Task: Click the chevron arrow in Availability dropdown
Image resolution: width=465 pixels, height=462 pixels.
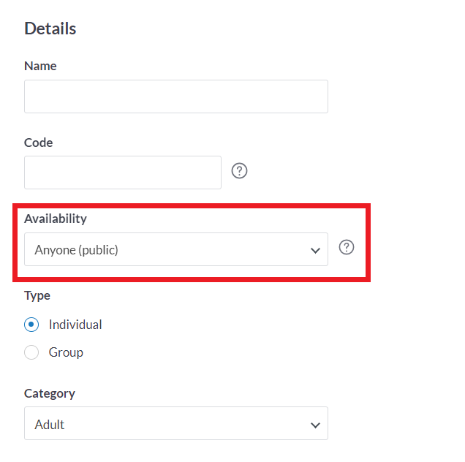Action: click(x=315, y=250)
